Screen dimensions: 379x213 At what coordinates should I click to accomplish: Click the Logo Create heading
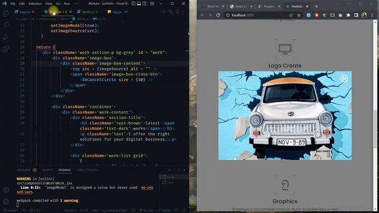(285, 66)
